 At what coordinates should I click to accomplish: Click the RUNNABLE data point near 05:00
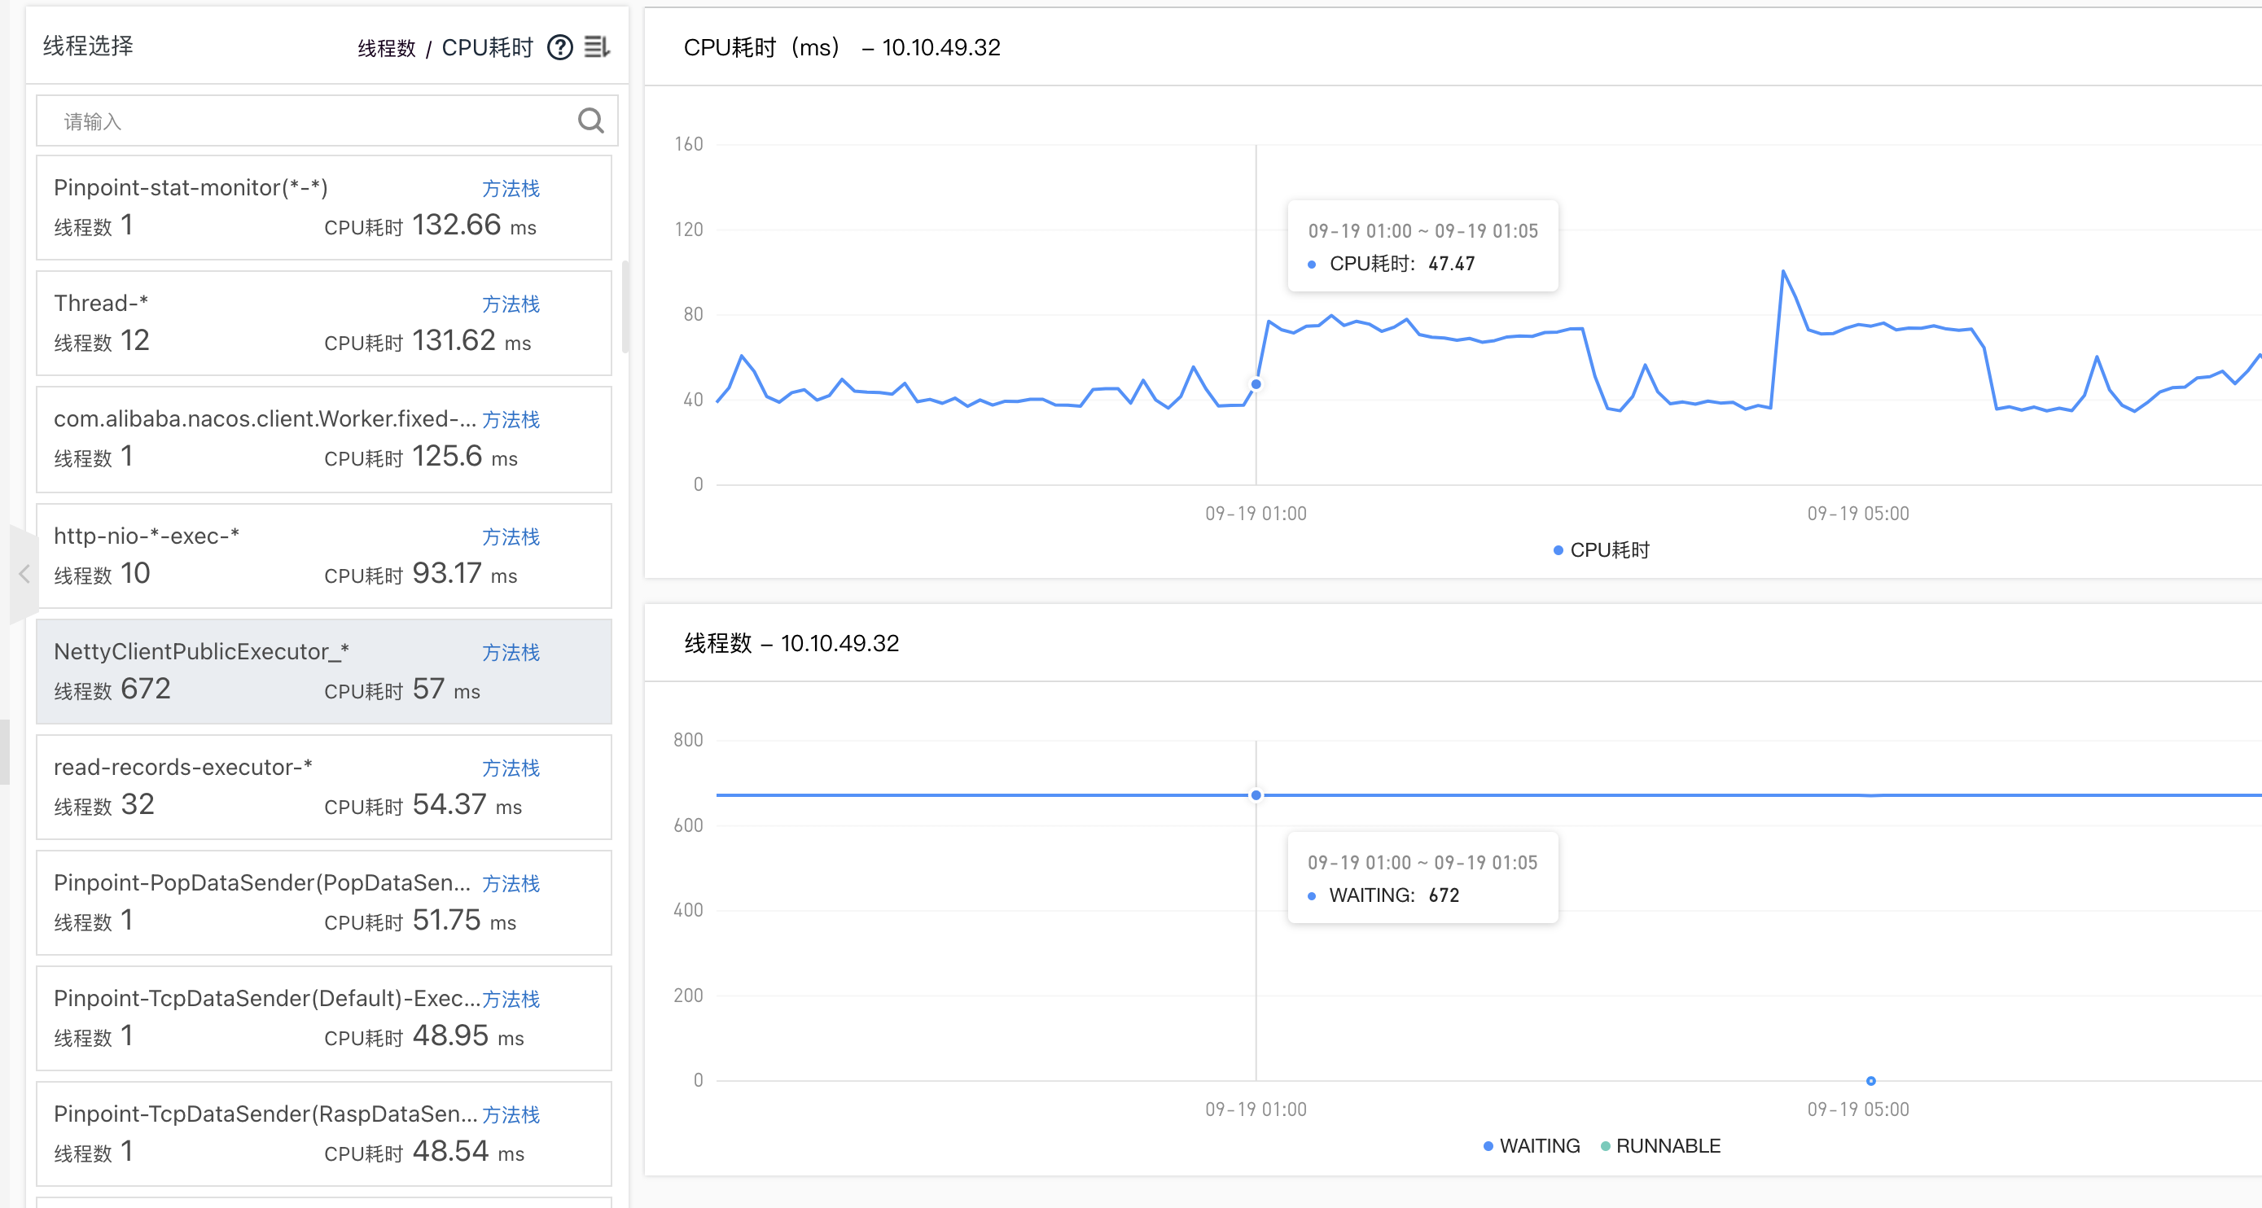[1871, 1082]
